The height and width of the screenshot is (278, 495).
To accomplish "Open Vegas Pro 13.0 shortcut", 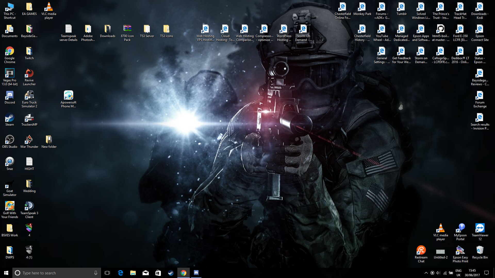I will tap(10, 77).
